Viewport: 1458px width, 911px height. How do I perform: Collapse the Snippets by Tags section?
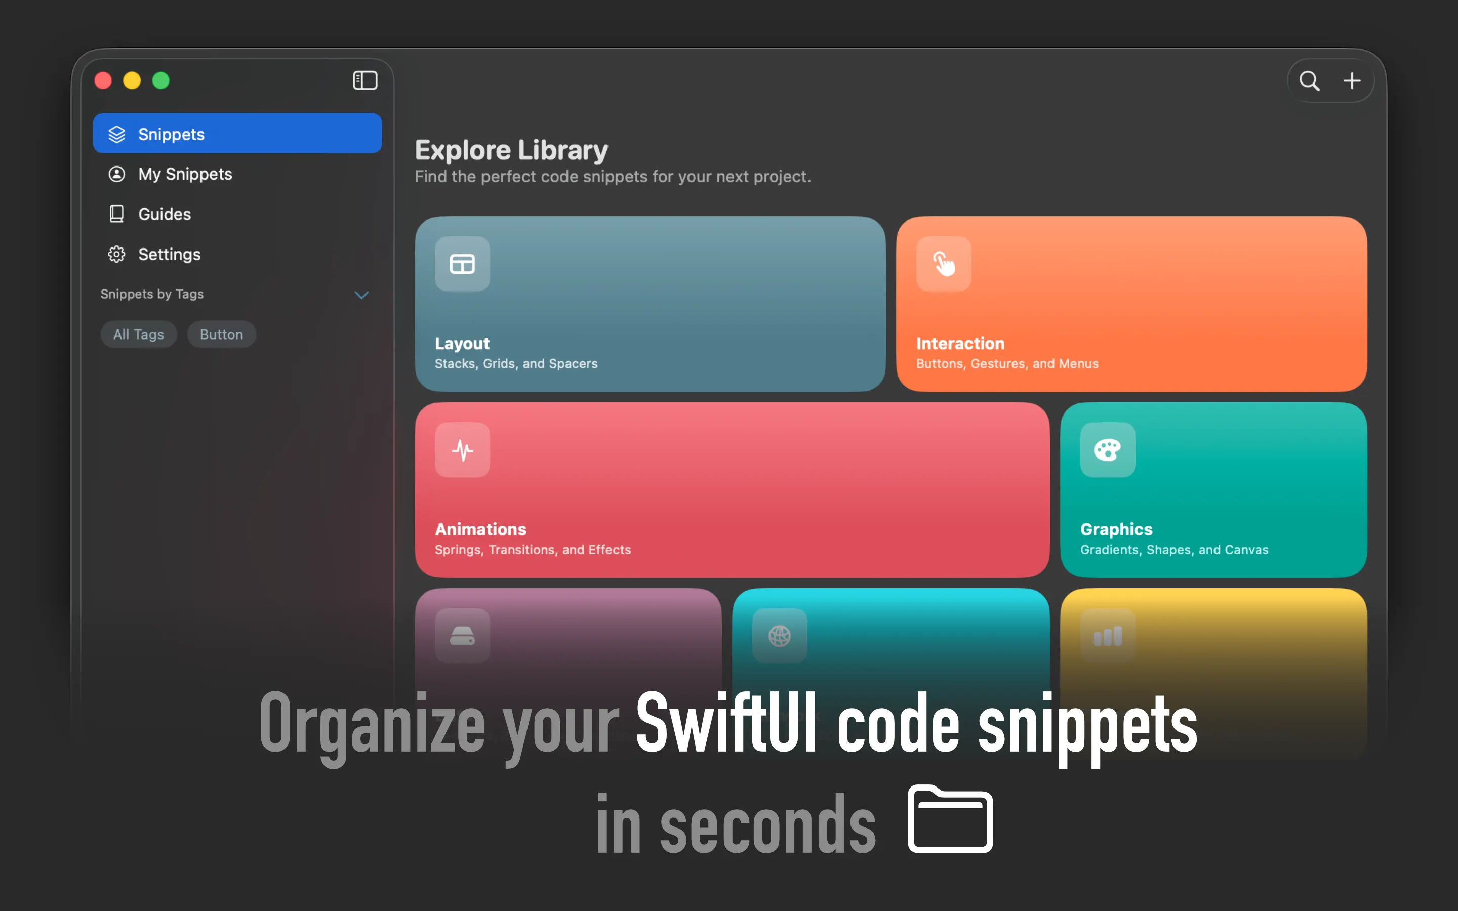point(361,295)
